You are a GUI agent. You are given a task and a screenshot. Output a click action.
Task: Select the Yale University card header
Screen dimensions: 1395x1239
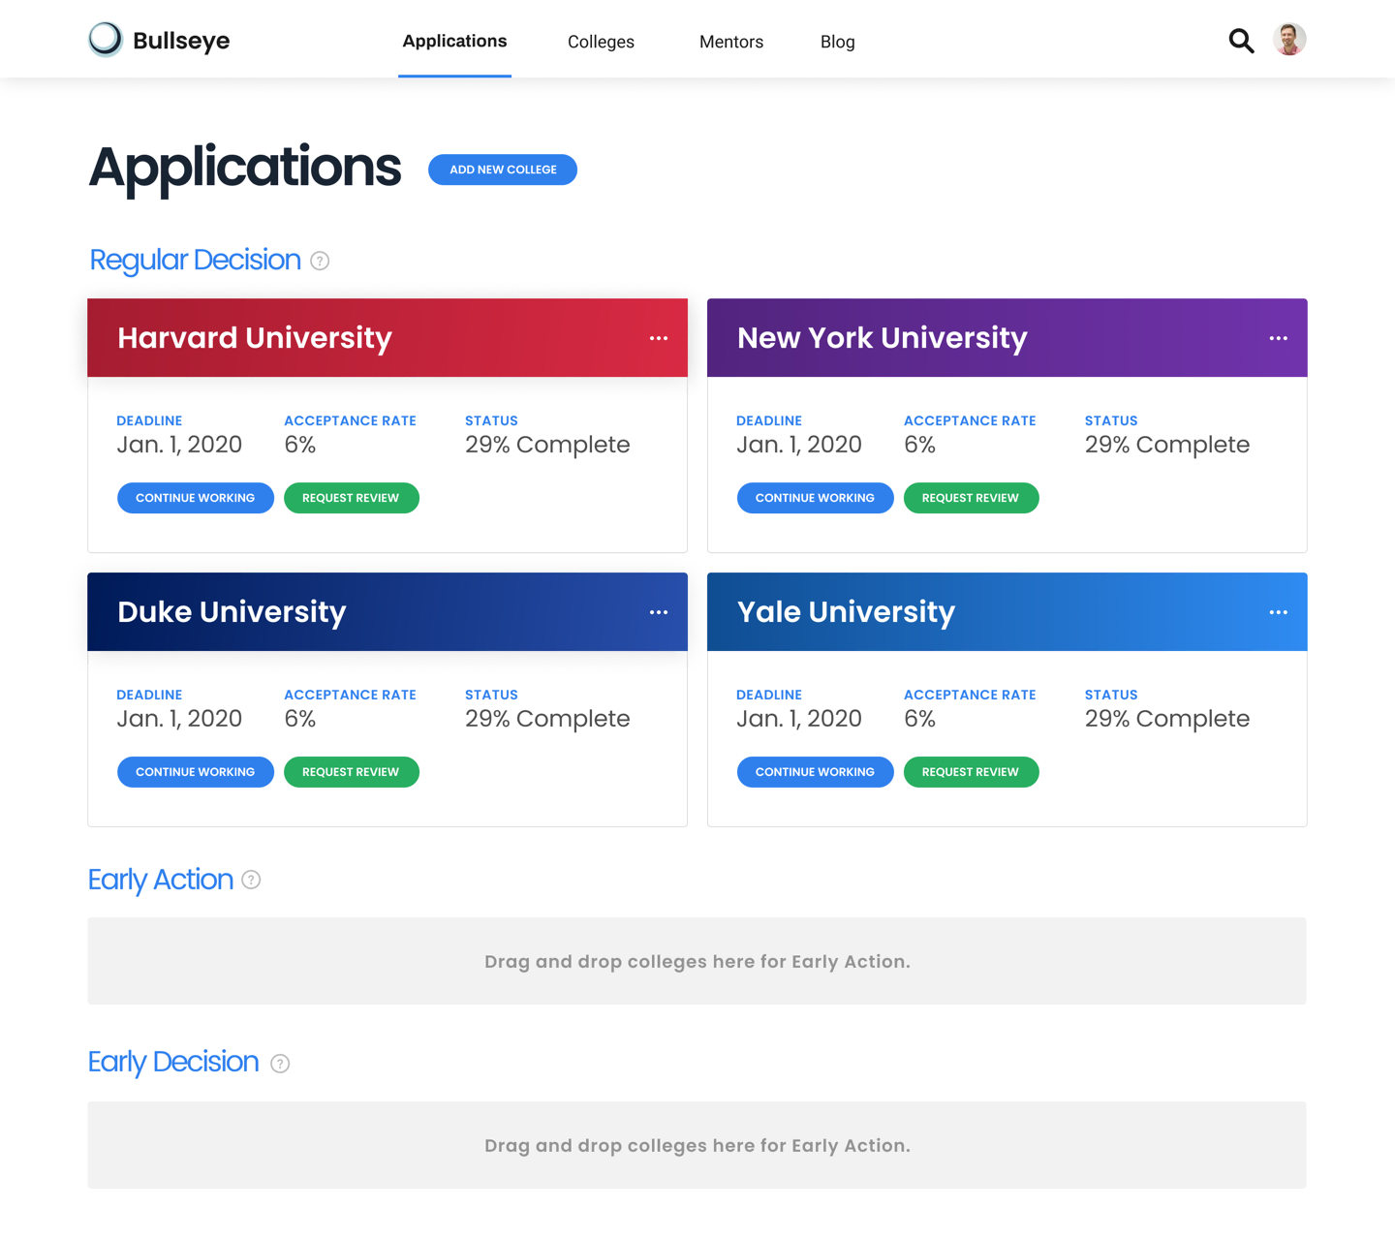pyautogui.click(x=1007, y=612)
